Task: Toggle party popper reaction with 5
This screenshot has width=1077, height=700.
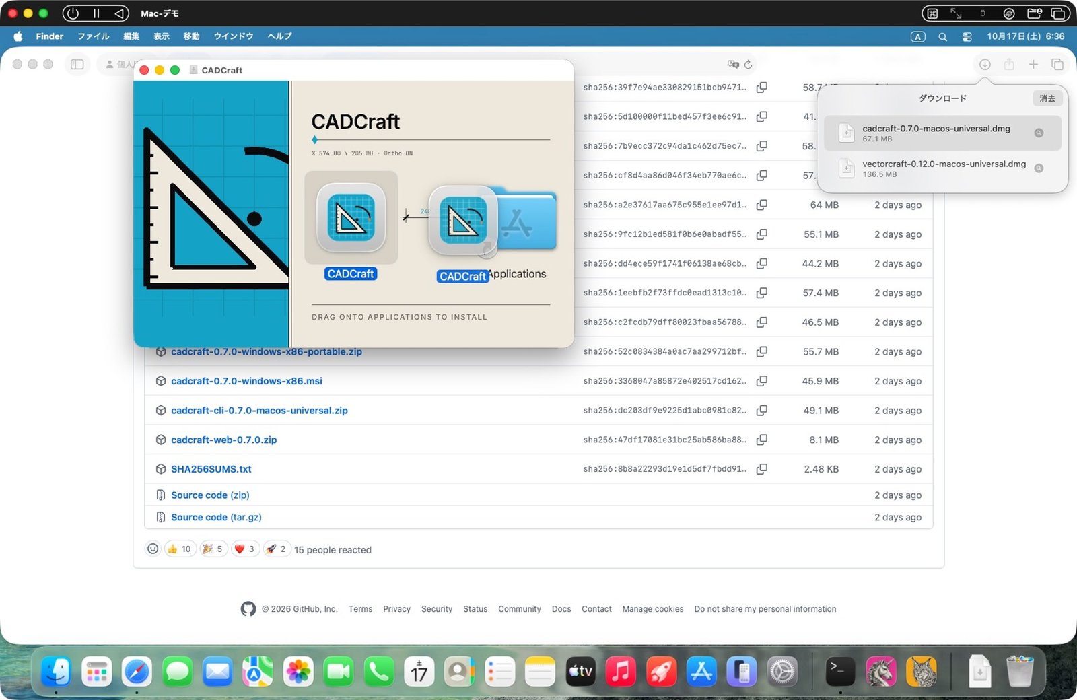Action: tap(213, 549)
